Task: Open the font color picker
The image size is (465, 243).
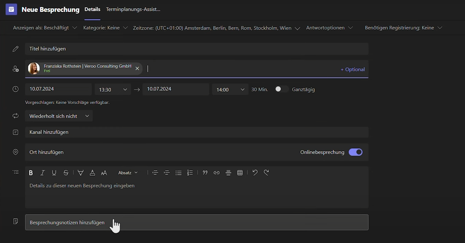Action: point(92,173)
